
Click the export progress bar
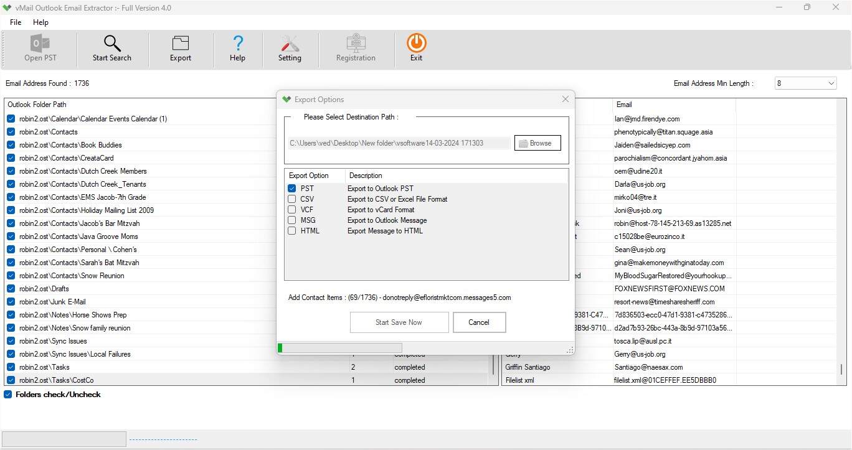tap(339, 348)
